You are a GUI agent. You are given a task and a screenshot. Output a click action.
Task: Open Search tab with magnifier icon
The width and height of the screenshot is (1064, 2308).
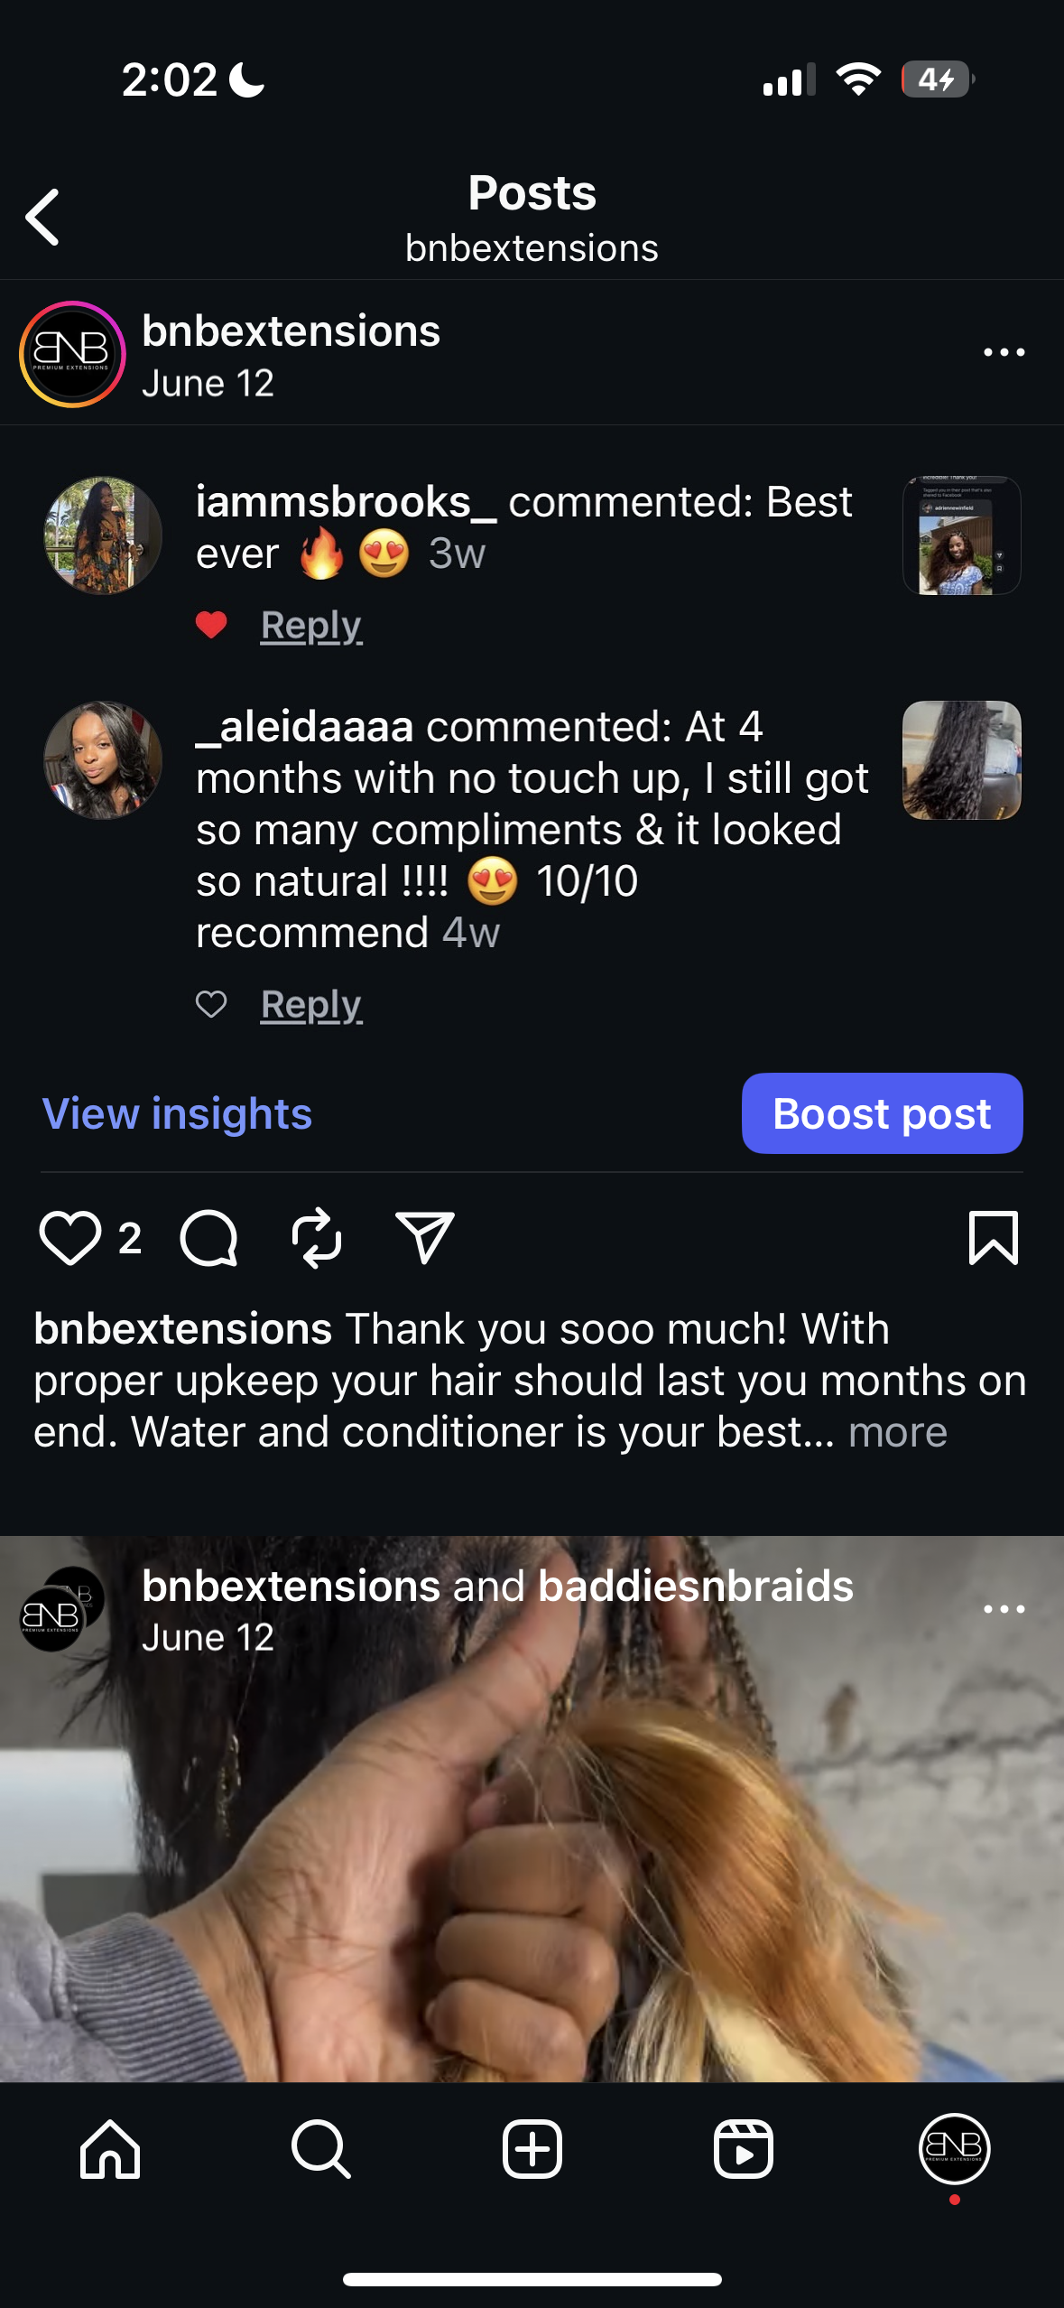pos(320,2149)
